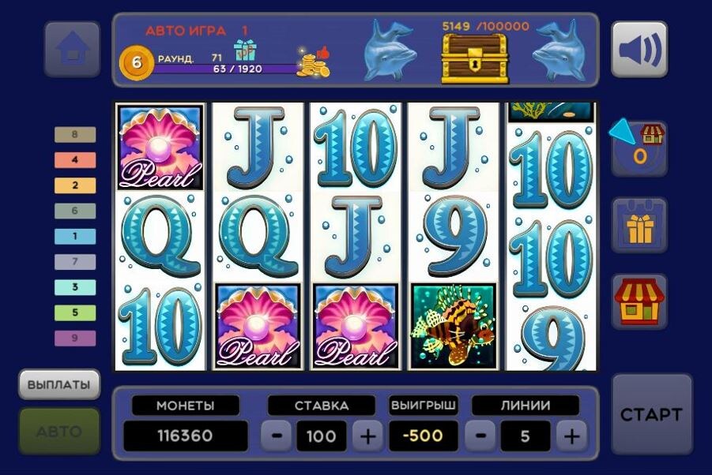712x475 pixels.
Task: Decrease ЛИНИИ lines count with minus
Action: pyautogui.click(x=480, y=436)
